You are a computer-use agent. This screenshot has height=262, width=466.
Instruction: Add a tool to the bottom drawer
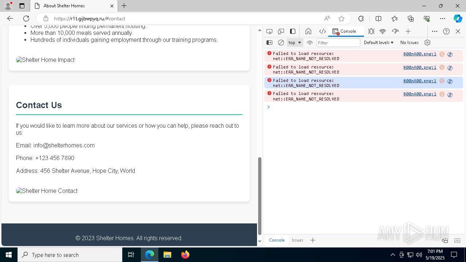[x=313, y=240]
